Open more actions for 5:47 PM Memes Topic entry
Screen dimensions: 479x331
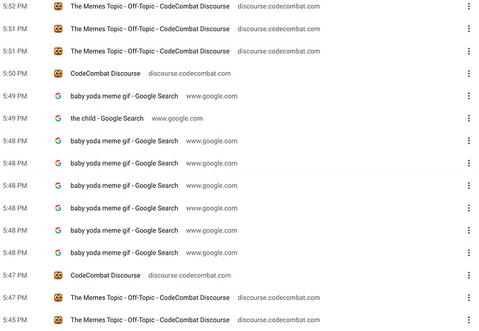469,298
